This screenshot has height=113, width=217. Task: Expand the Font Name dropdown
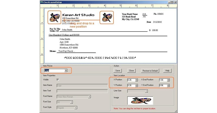[89, 96]
